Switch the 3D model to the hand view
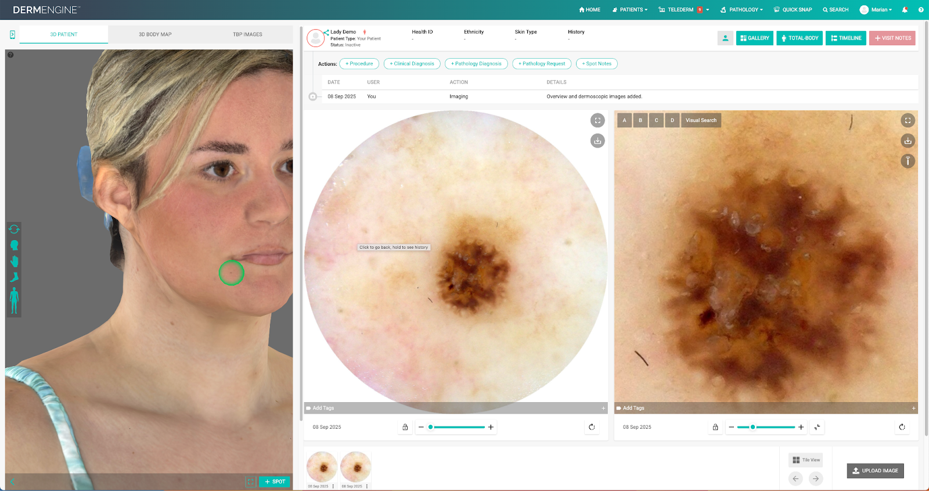Image resolution: width=929 pixels, height=491 pixels. tap(14, 261)
